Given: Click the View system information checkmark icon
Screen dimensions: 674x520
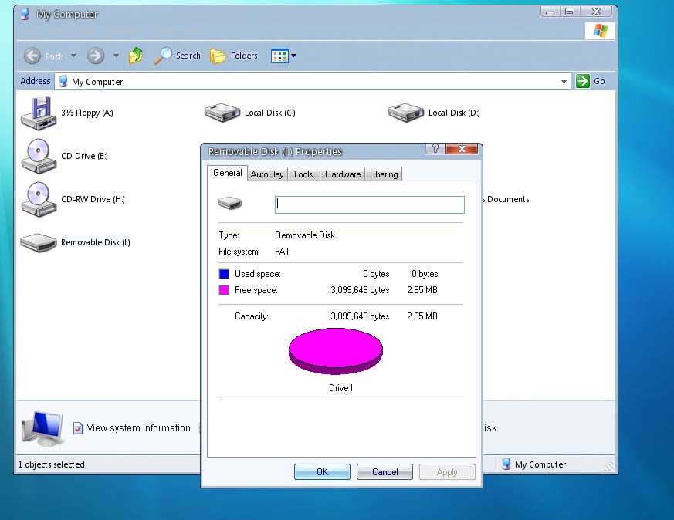Looking at the screenshot, I should [78, 428].
